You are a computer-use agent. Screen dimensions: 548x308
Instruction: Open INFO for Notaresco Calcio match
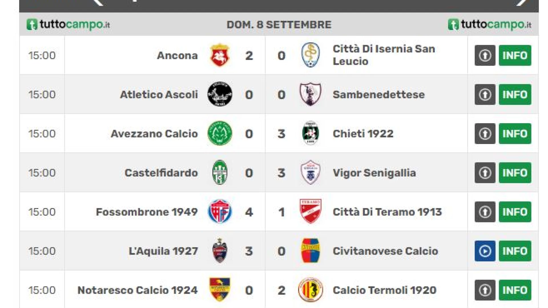[515, 290]
